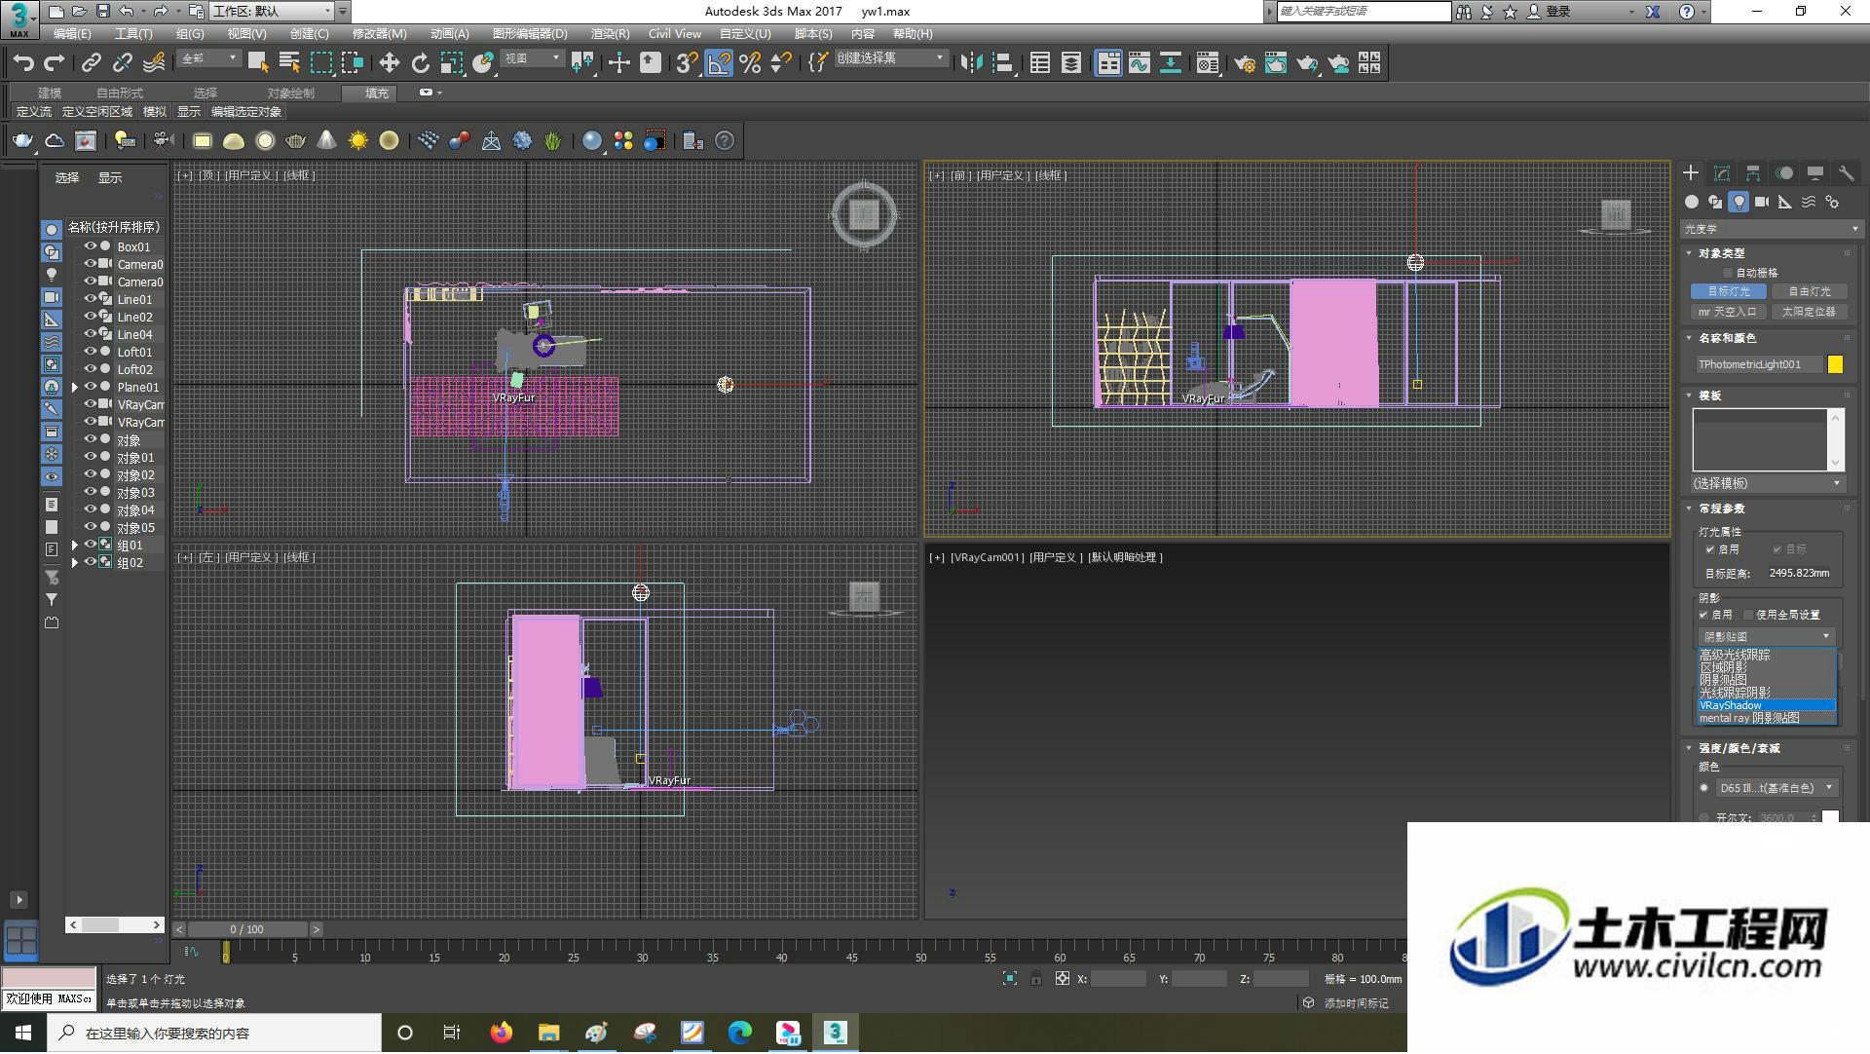Screen dimensions: 1870x1054
Task: Open the 阴影贴图 shadow type dropdown
Action: tap(1767, 636)
